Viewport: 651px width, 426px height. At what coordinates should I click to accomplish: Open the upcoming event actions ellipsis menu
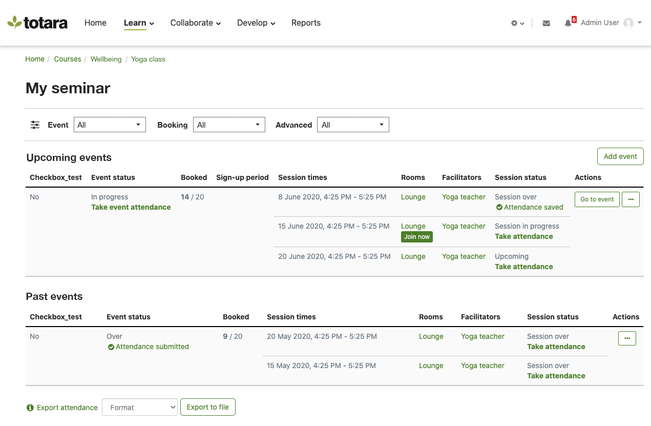coord(631,199)
